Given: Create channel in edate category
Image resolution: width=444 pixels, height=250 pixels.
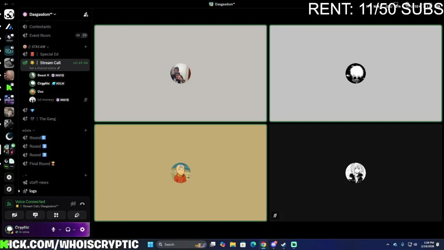Looking at the screenshot, I should [x=86, y=130].
